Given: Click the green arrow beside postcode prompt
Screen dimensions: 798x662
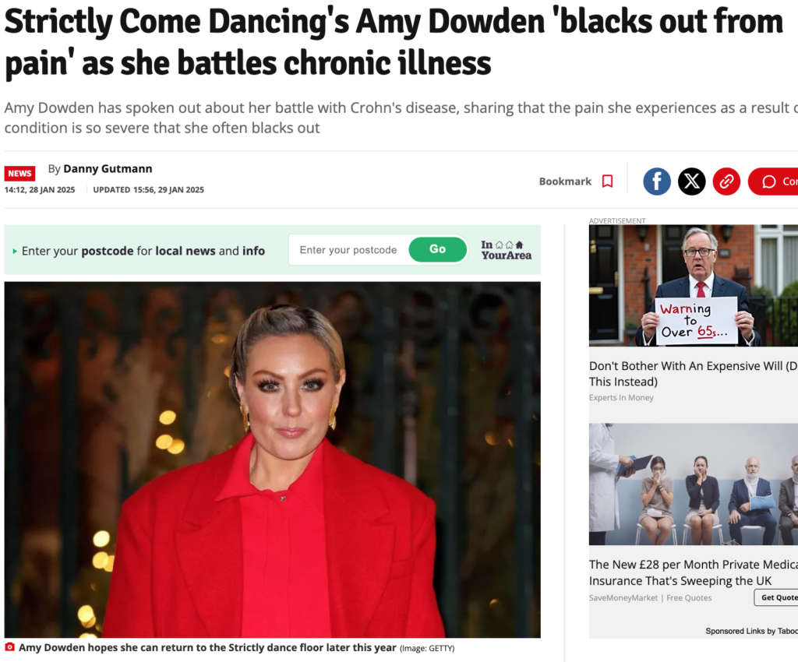Looking at the screenshot, I should 15,252.
